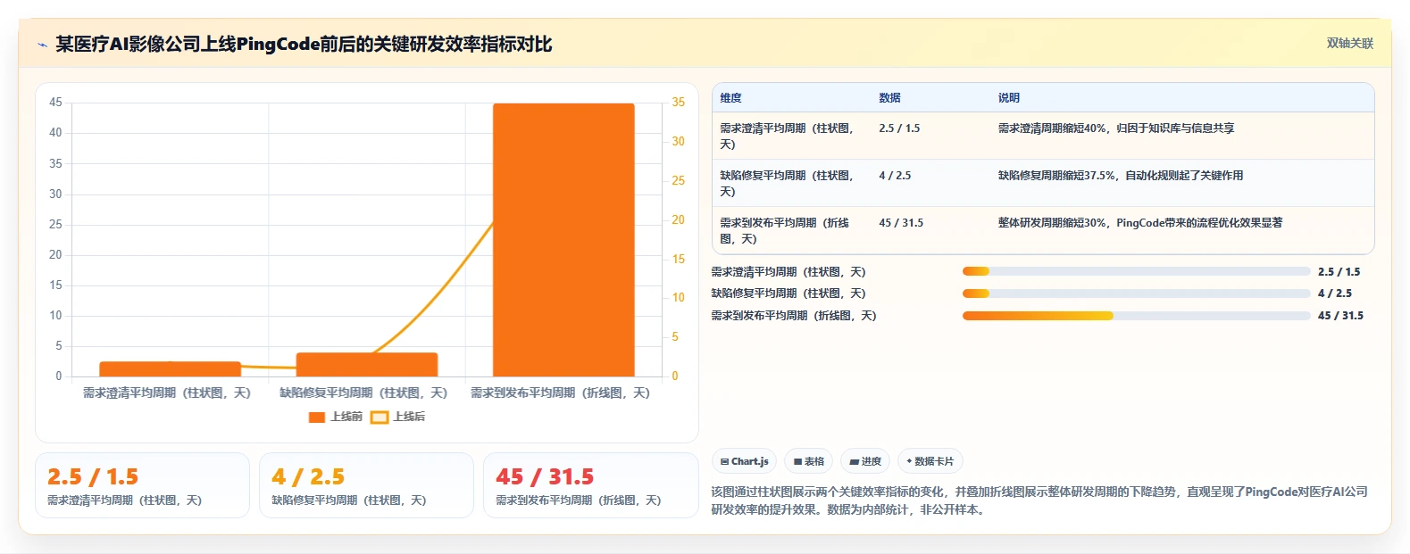This screenshot has width=1410, height=554.
Task: Click the progress bar for 需求澄清平均周期
Action: coord(1136,271)
